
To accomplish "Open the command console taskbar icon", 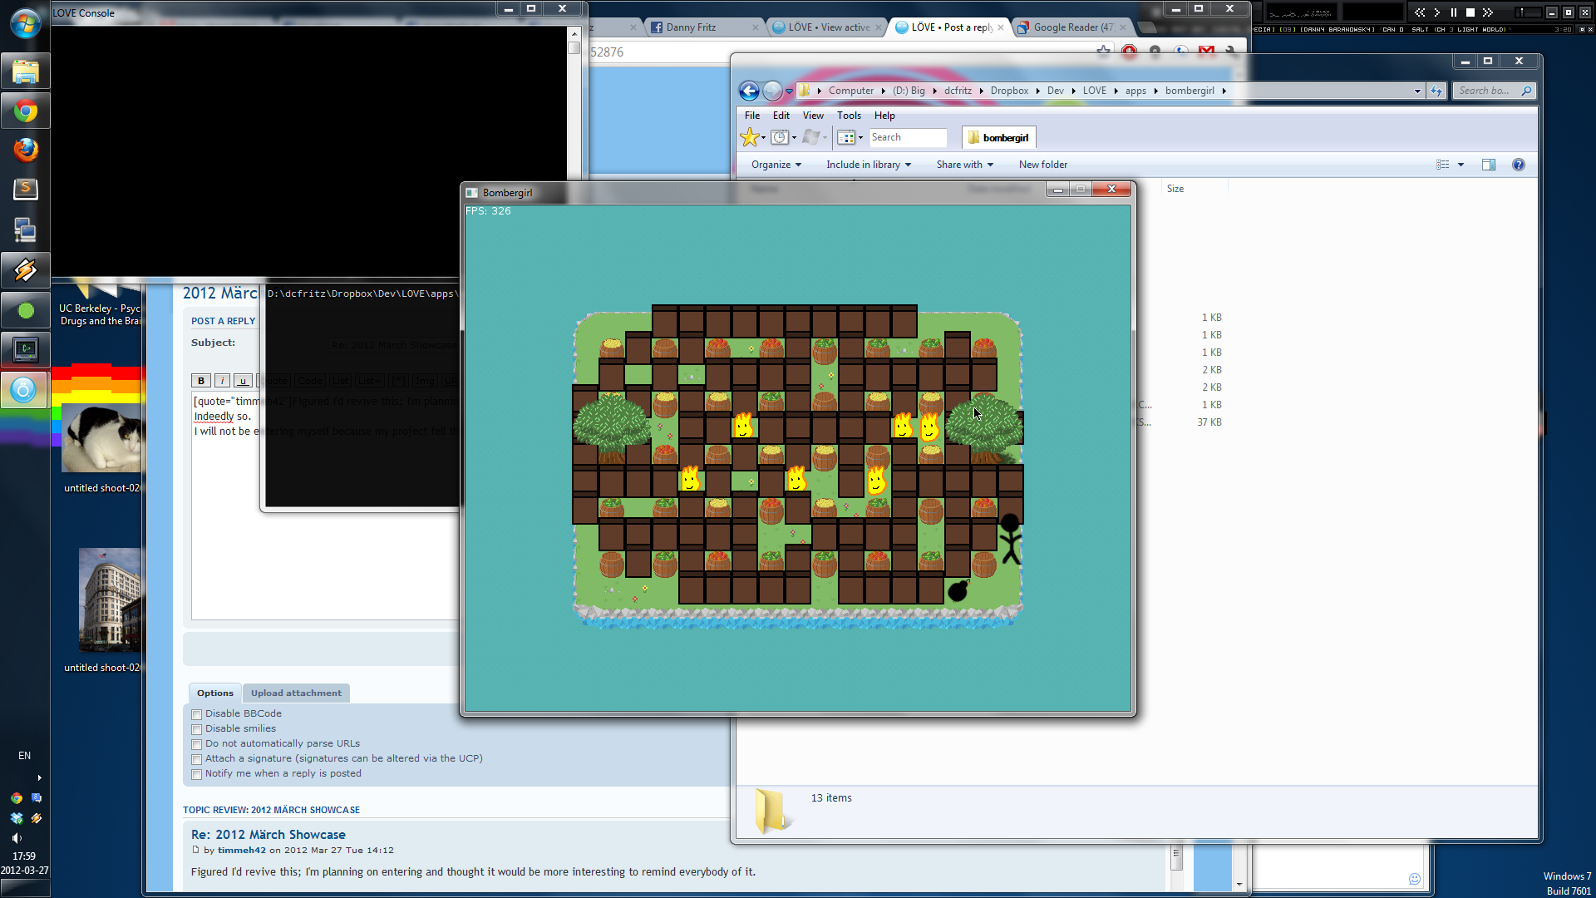I will (x=25, y=349).
